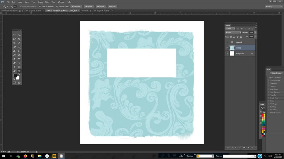Viewport: 284px width, 159px height.
Task: Open the zoom tool preset picker arrow
Action: point(8,7)
